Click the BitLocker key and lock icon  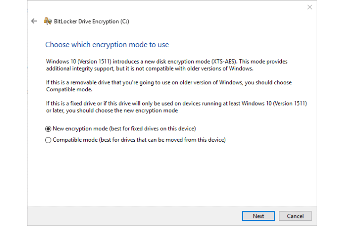tap(48, 21)
